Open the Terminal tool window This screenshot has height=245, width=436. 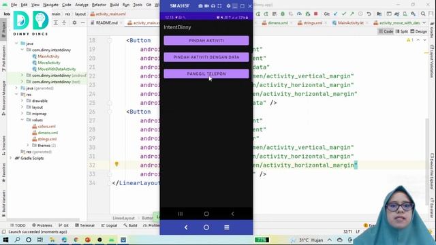point(84,225)
